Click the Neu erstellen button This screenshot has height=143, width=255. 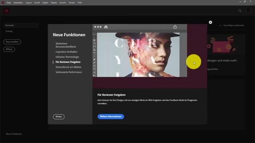(x=12, y=42)
